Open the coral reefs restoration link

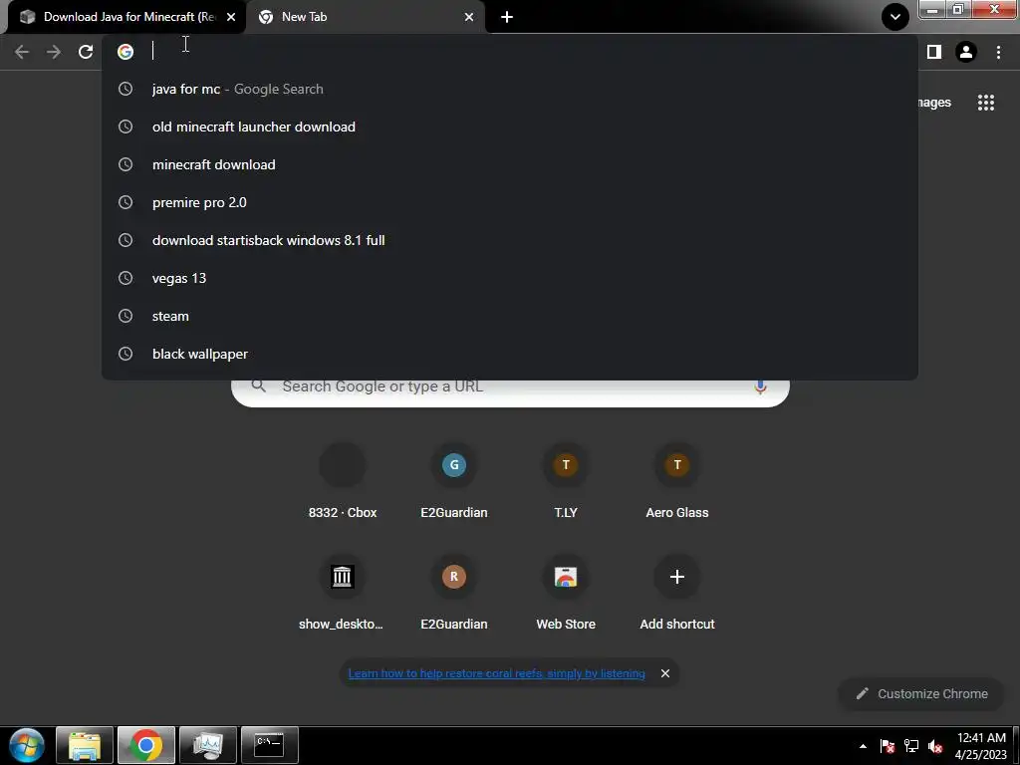496,673
